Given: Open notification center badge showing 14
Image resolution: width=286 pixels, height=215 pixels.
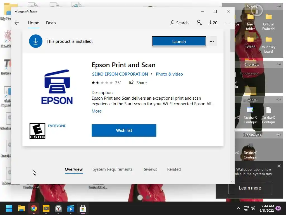Looking at the screenshot, I should pyautogui.click(x=278, y=208).
